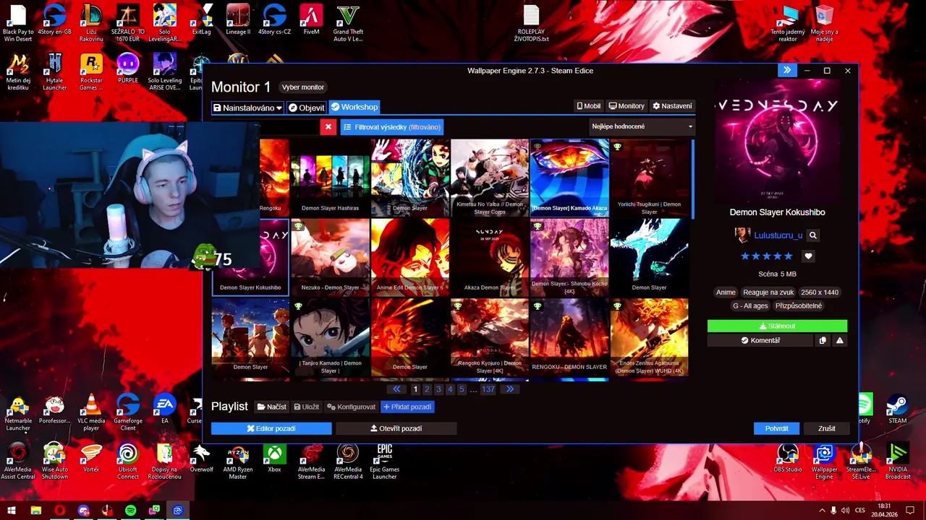
Task: Open ROLEPLAY ŽIVOTOPIS.txt file on desktop
Action: (x=532, y=24)
